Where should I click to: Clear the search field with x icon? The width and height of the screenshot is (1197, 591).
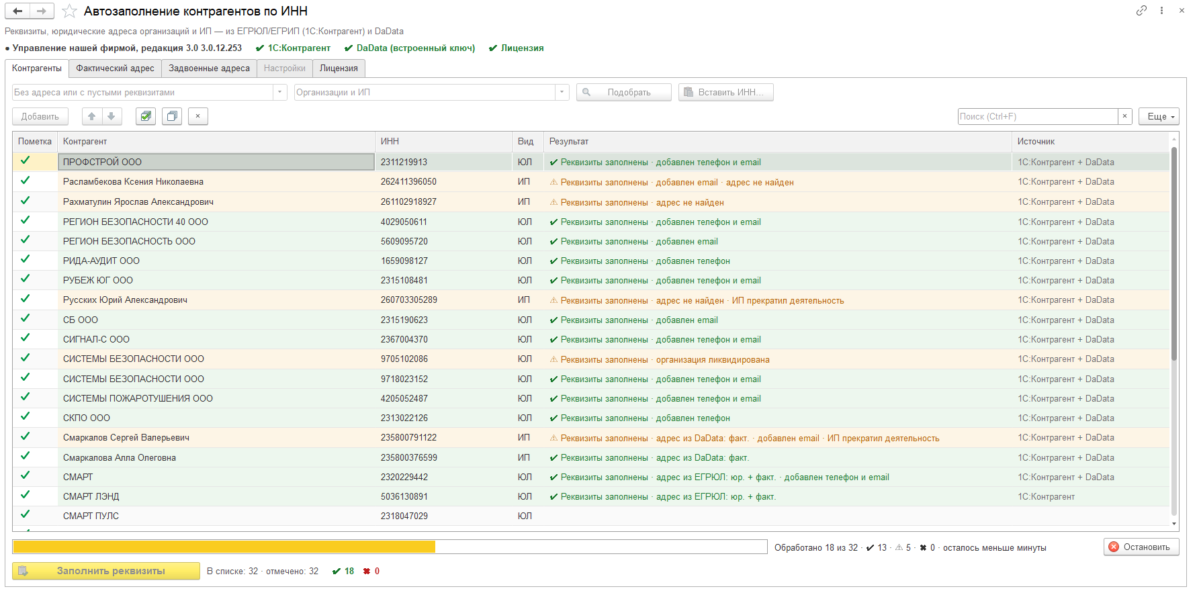[1125, 116]
